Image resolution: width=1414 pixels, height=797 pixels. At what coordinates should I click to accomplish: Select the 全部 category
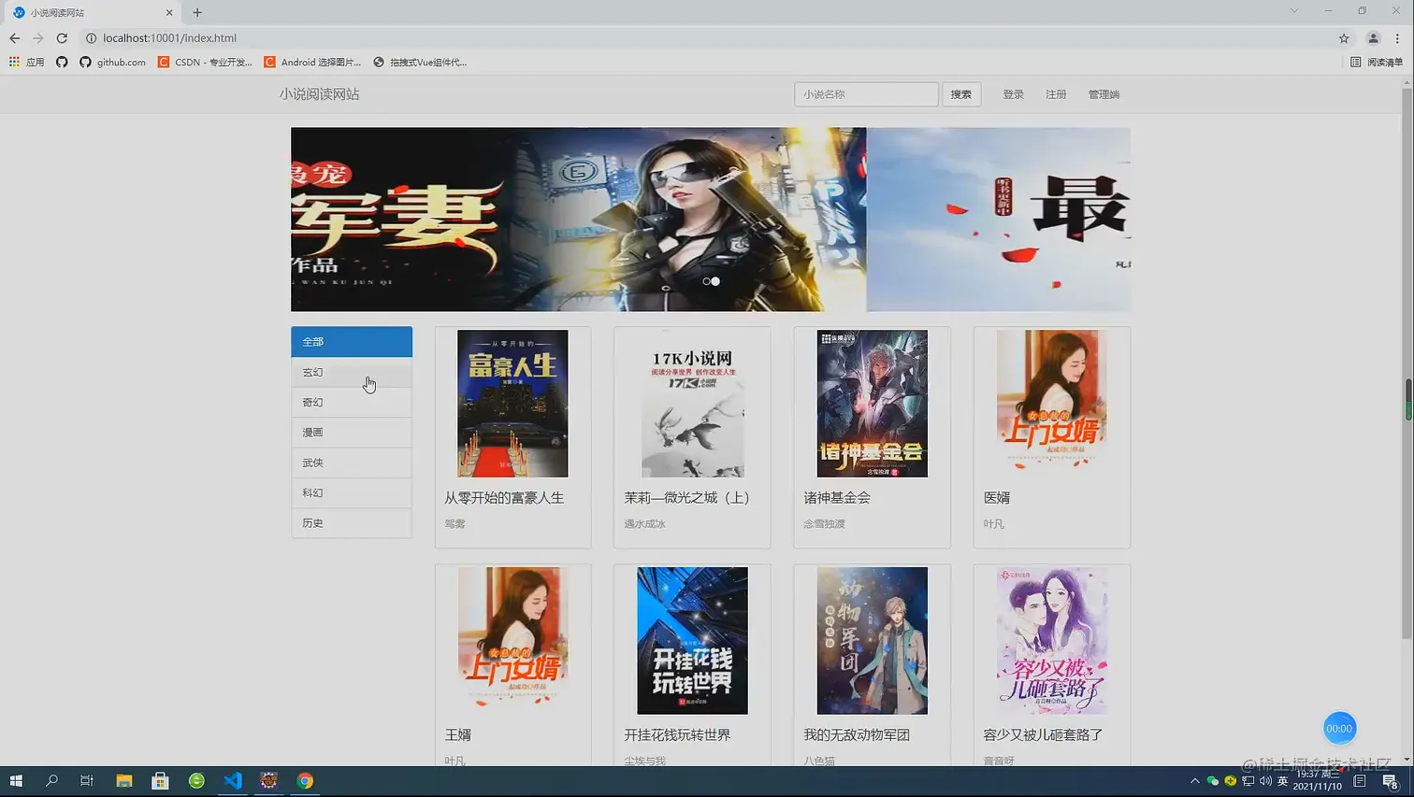coord(352,342)
